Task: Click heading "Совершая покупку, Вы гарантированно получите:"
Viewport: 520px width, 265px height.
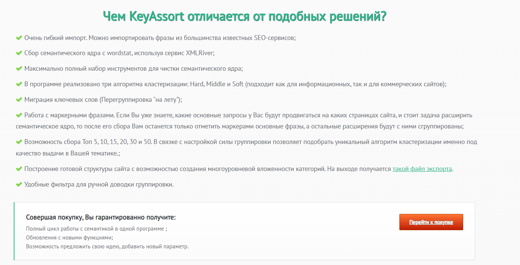Action: coord(101,217)
